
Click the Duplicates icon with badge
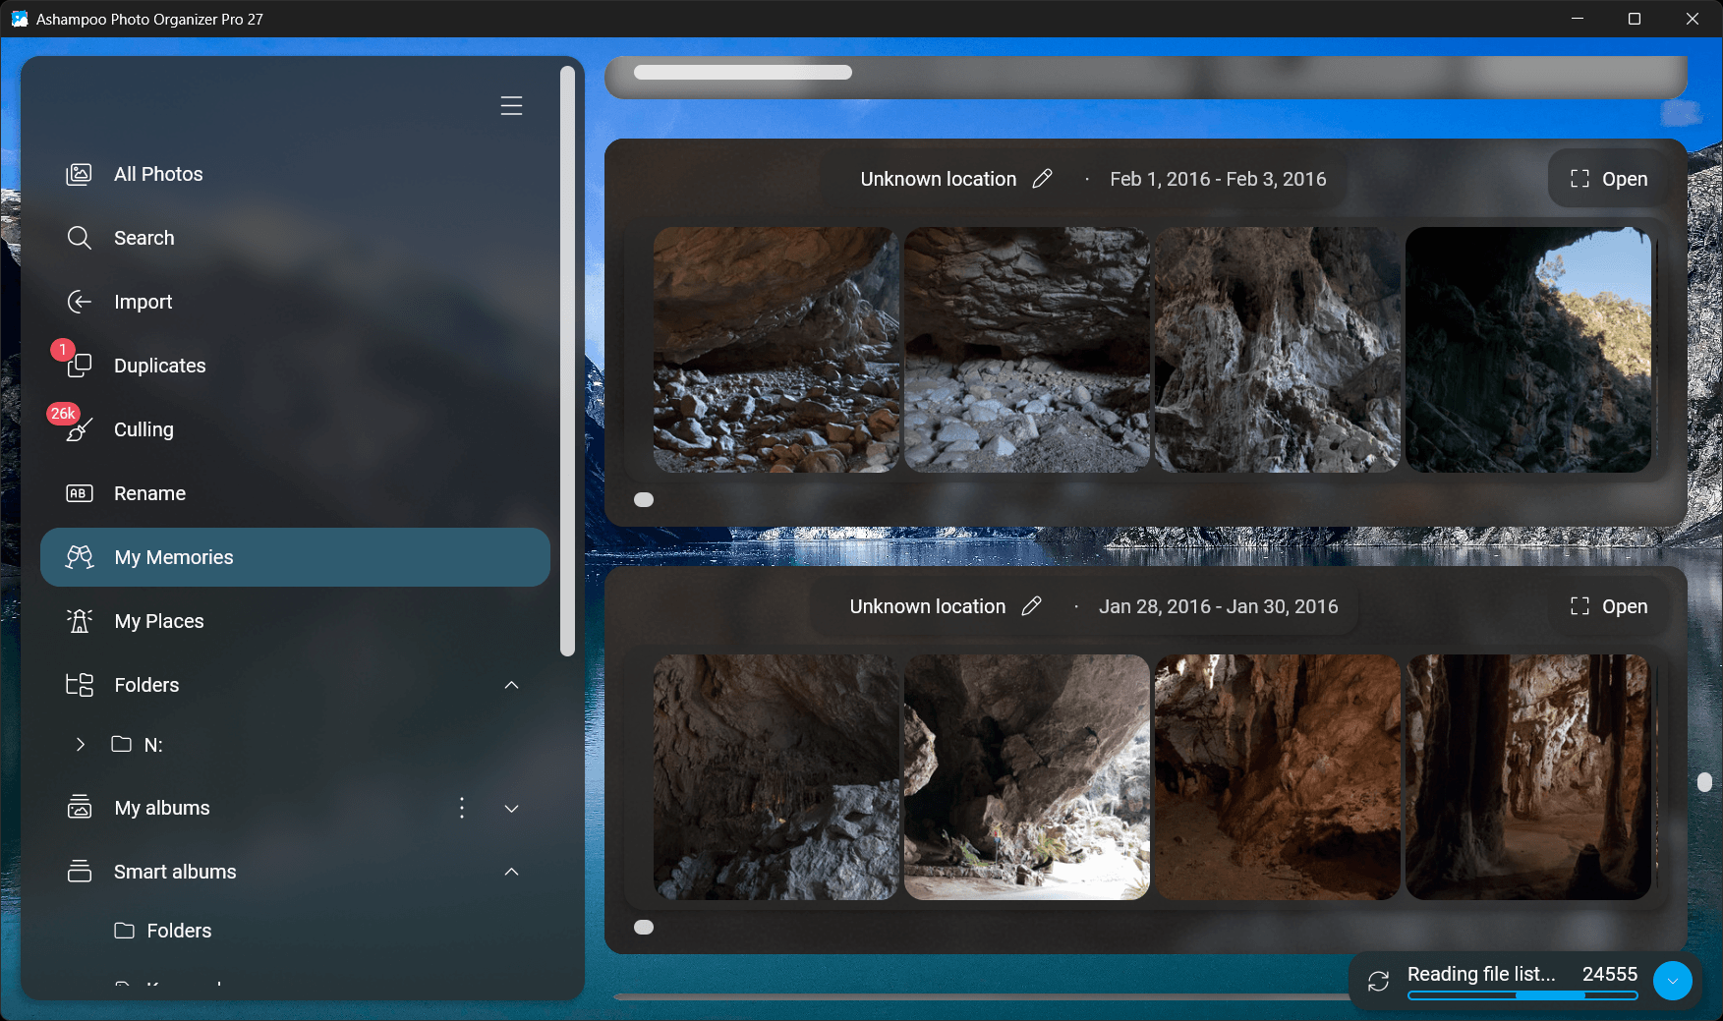[79, 366]
